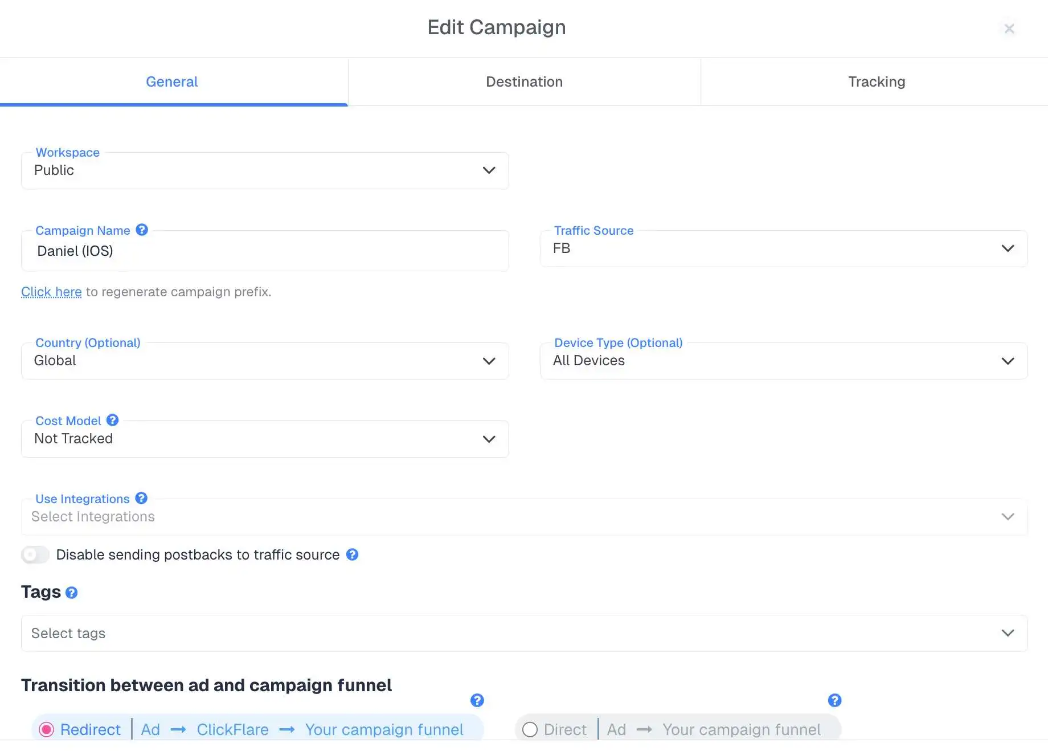Close the Edit Campaign dialog

1009,28
